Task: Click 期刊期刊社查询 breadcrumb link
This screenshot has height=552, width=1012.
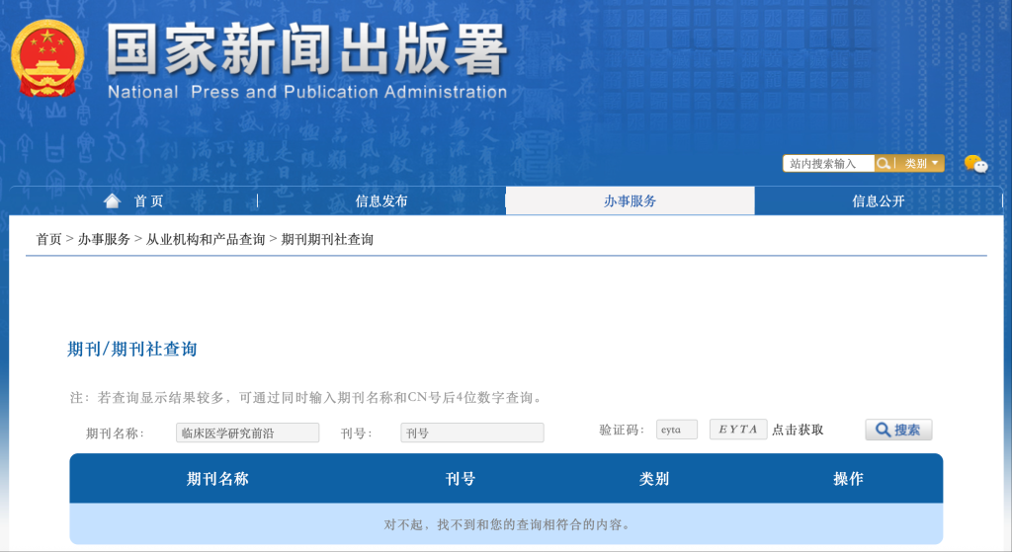Action: pyautogui.click(x=327, y=240)
